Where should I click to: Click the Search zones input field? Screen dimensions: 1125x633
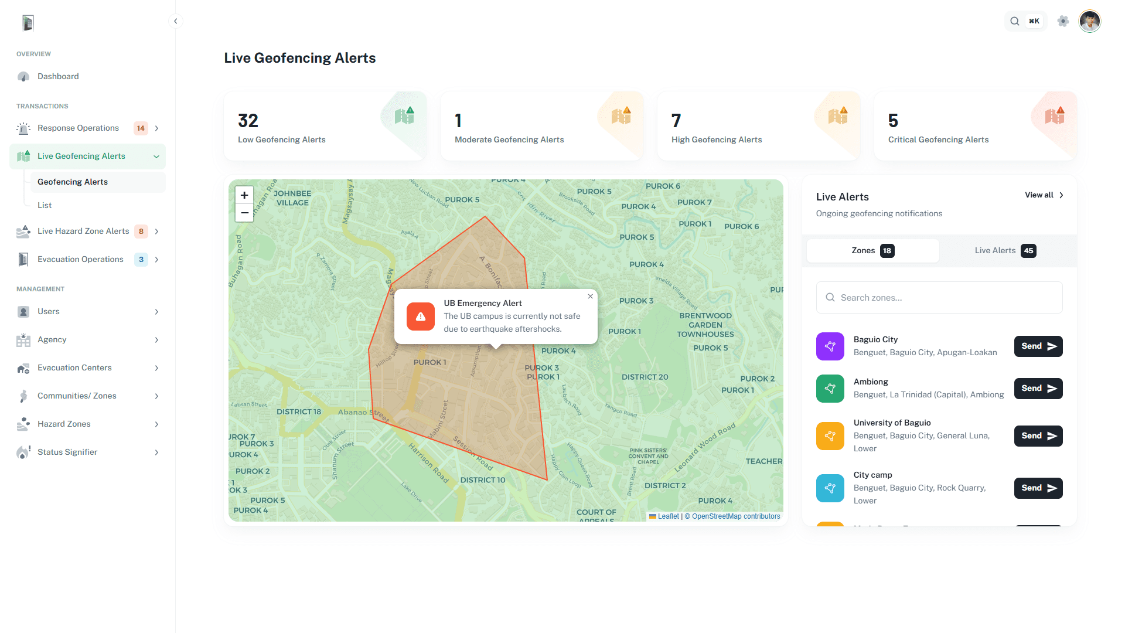(939, 298)
